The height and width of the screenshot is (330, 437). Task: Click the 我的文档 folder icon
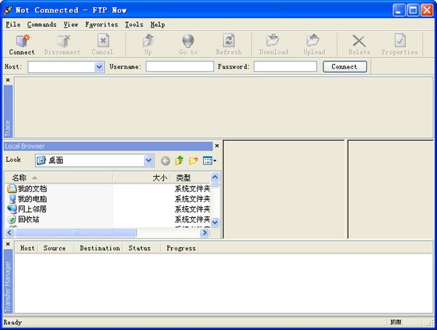pyautogui.click(x=12, y=189)
